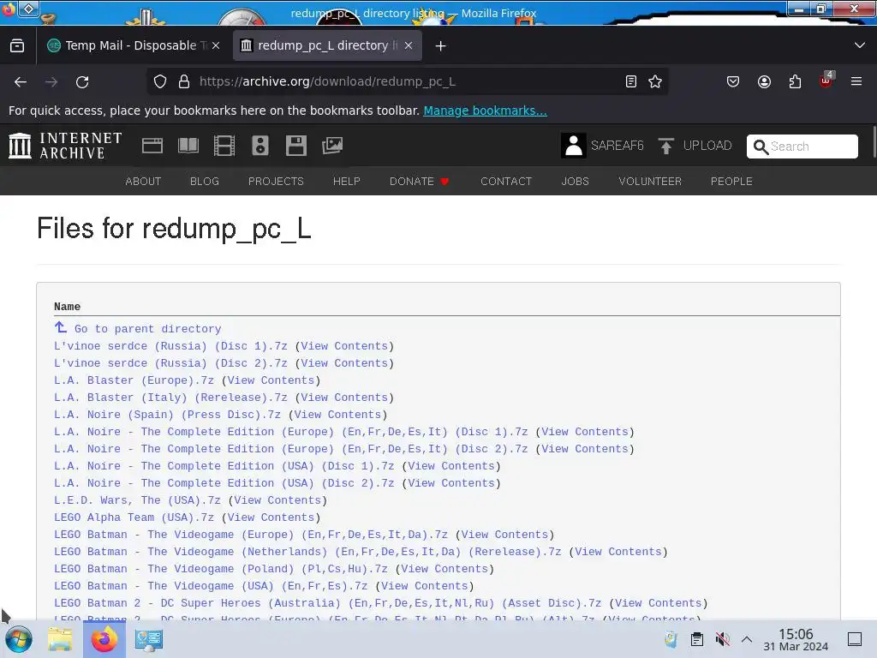Image resolution: width=877 pixels, height=658 pixels.
Task: Open Internet Archive Web section icon
Action: click(x=152, y=146)
